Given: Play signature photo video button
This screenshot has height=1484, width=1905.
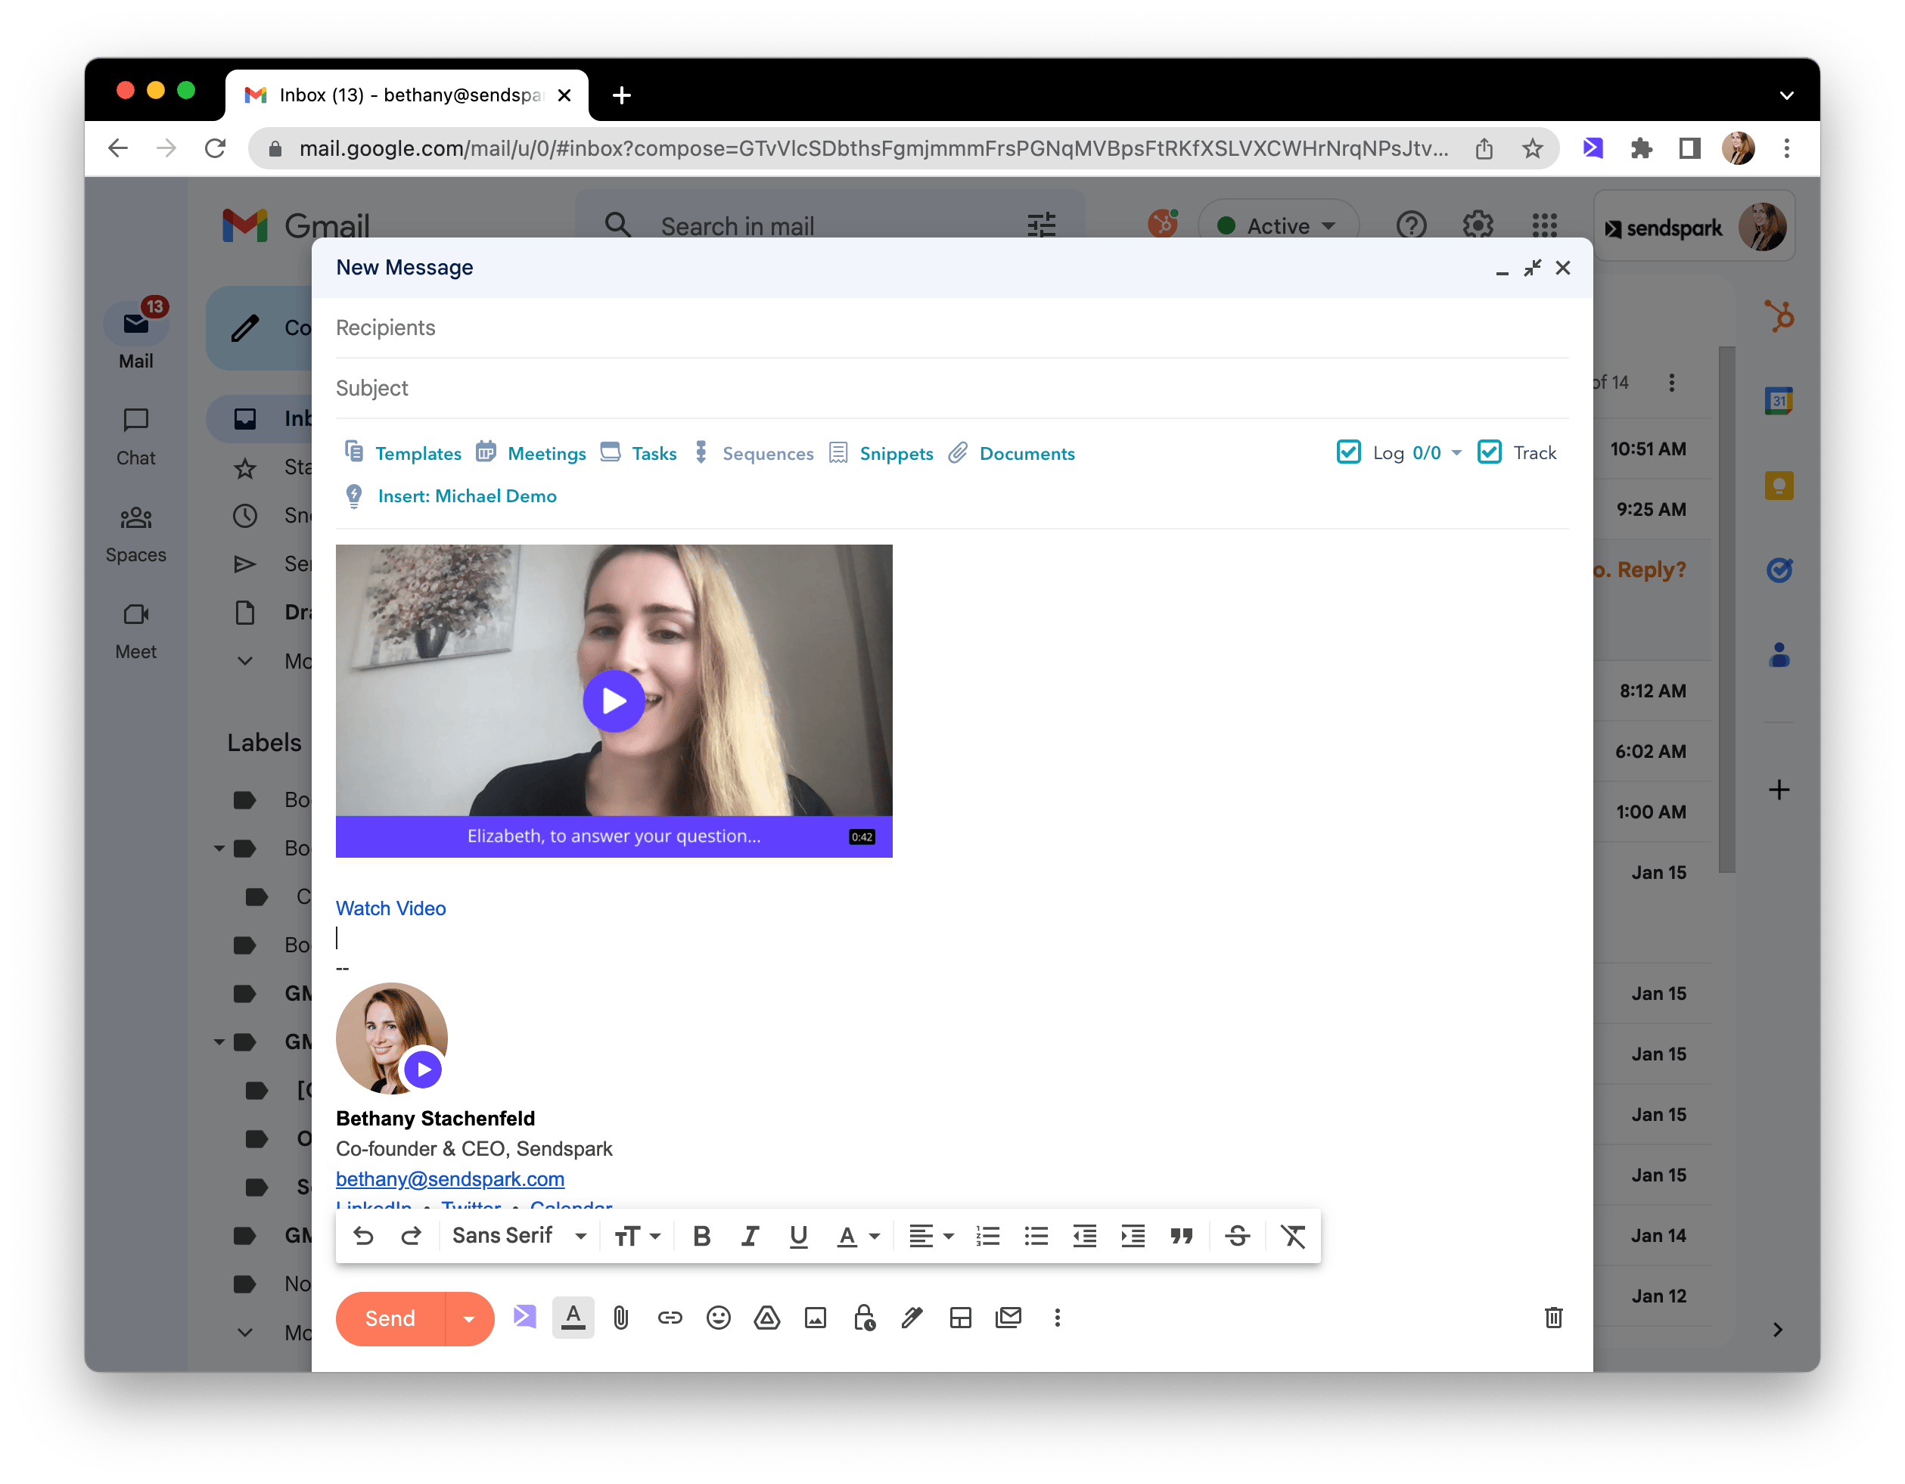Looking at the screenshot, I should point(423,1069).
